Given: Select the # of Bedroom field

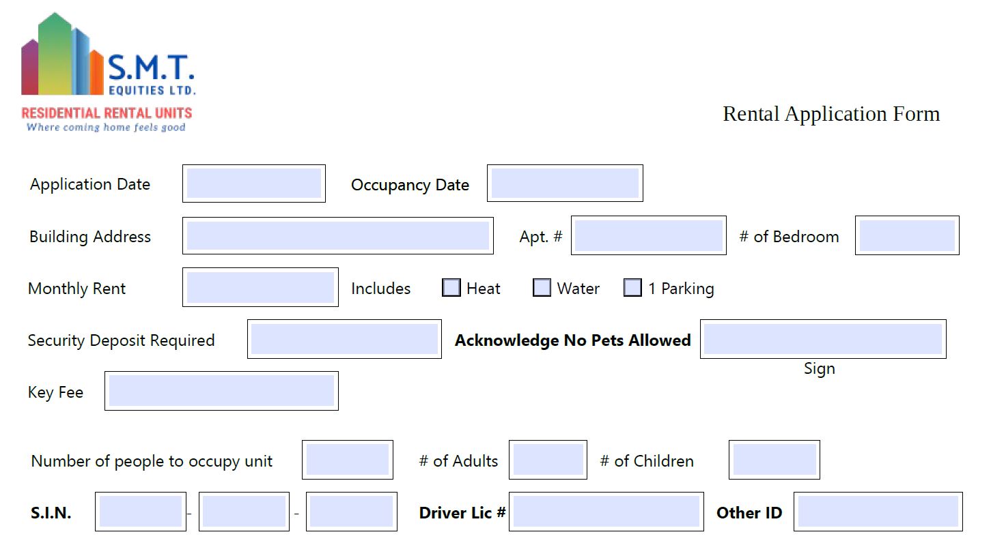Looking at the screenshot, I should tap(907, 236).
